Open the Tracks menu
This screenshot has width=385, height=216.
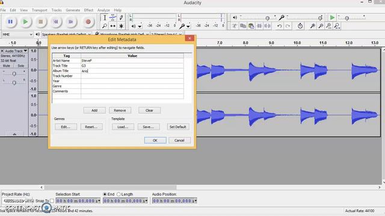pos(57,10)
